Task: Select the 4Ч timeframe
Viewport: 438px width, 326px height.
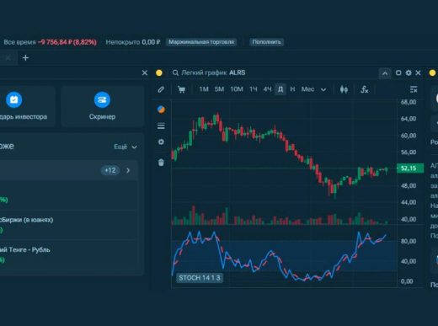Action: pyautogui.click(x=267, y=89)
